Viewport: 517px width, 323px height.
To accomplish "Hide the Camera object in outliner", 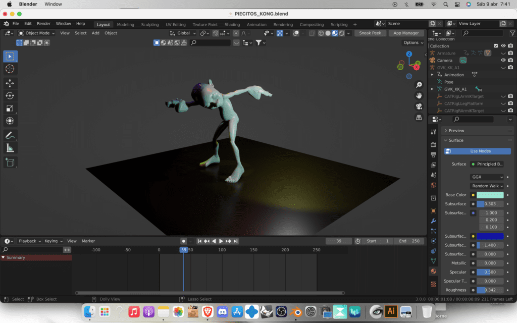I will click(x=503, y=60).
